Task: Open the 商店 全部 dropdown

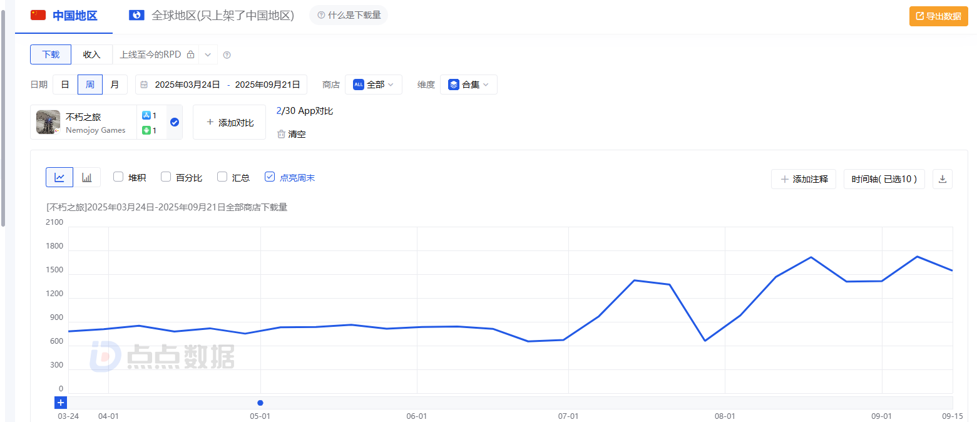Action: [x=374, y=85]
